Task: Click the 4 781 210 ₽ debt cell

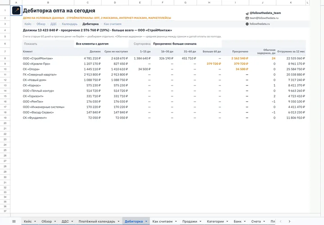Action: pyautogui.click(x=88, y=58)
